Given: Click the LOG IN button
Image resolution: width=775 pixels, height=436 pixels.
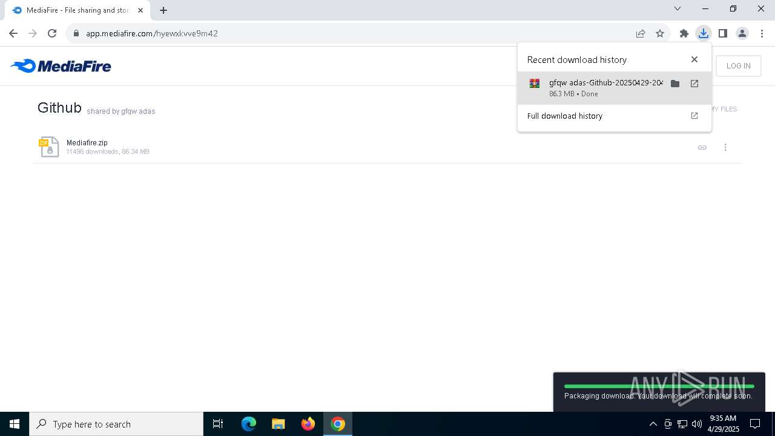Looking at the screenshot, I should (x=738, y=66).
